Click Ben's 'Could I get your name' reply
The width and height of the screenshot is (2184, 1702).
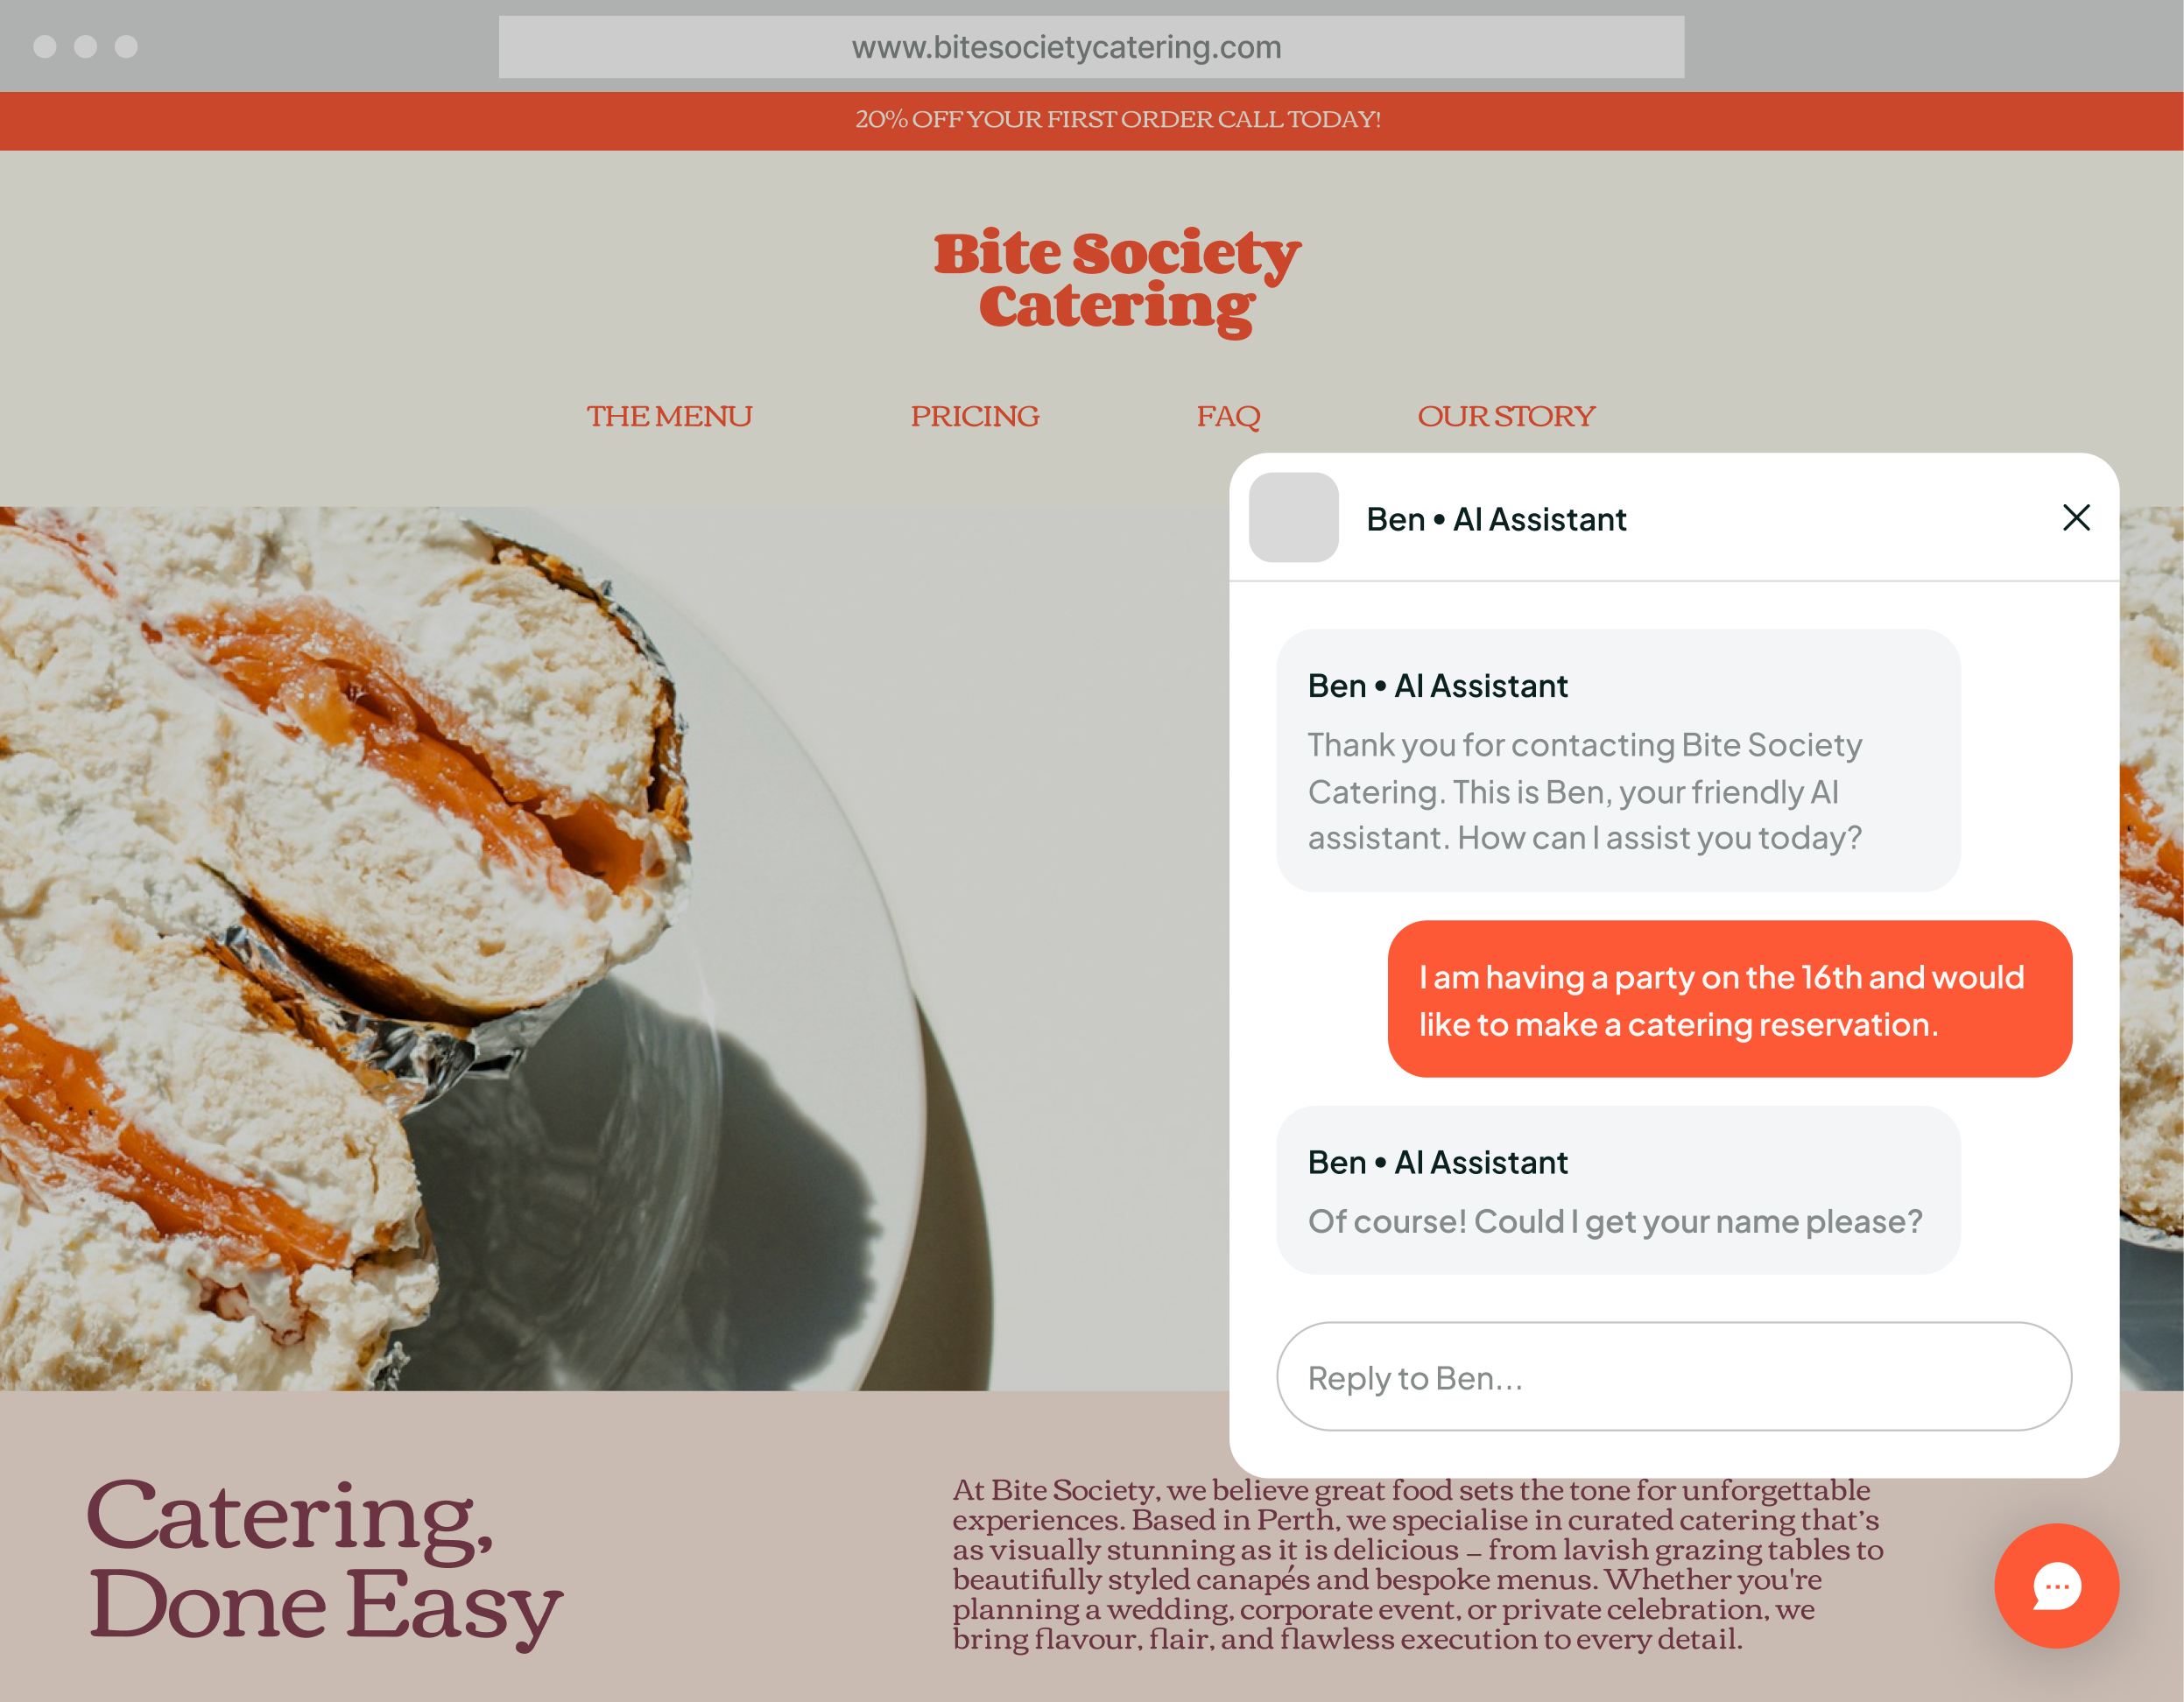tap(1618, 1190)
